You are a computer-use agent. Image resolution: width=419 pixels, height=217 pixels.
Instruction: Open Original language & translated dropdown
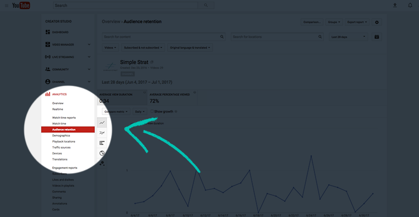tap(190, 47)
